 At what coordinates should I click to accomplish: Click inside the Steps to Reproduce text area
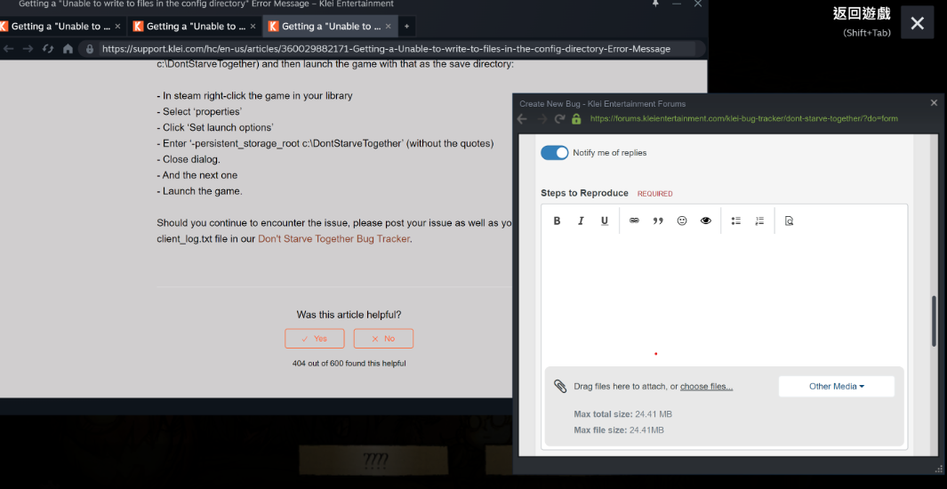(x=724, y=299)
